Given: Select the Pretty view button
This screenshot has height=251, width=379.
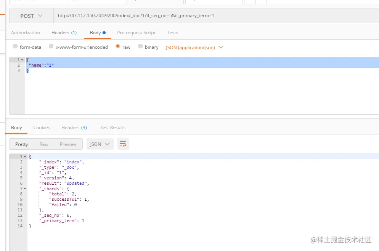Looking at the screenshot, I should 21,144.
